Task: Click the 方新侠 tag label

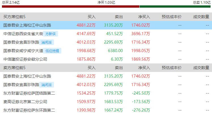Action: coord(51,34)
